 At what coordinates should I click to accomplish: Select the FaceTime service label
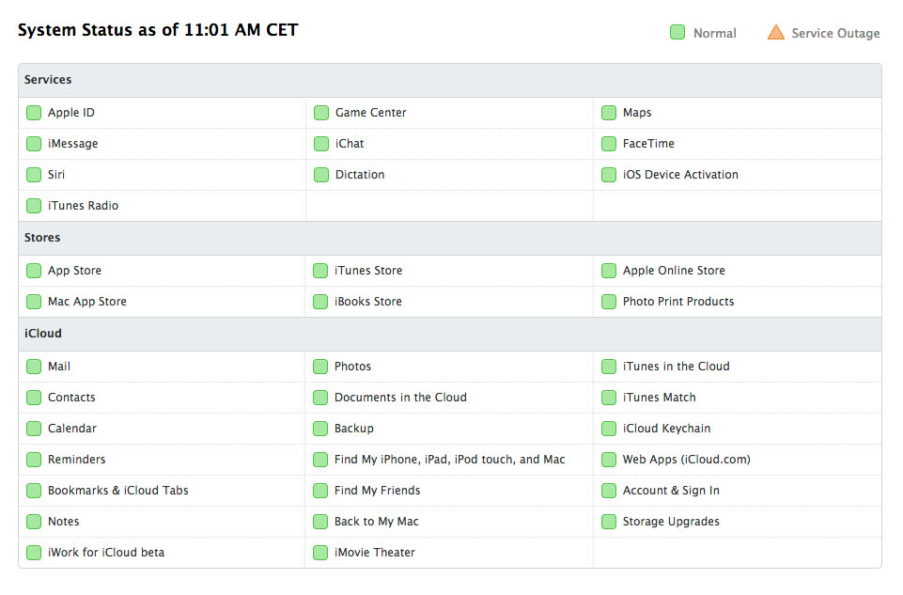click(648, 144)
